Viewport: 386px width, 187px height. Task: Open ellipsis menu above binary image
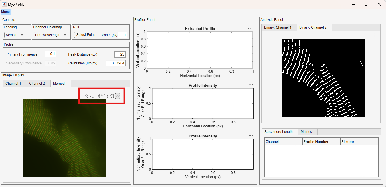click(x=376, y=36)
